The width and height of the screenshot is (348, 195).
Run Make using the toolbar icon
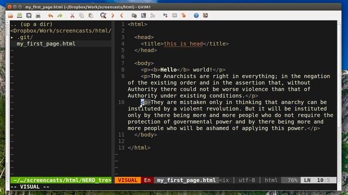click(x=165, y=16)
